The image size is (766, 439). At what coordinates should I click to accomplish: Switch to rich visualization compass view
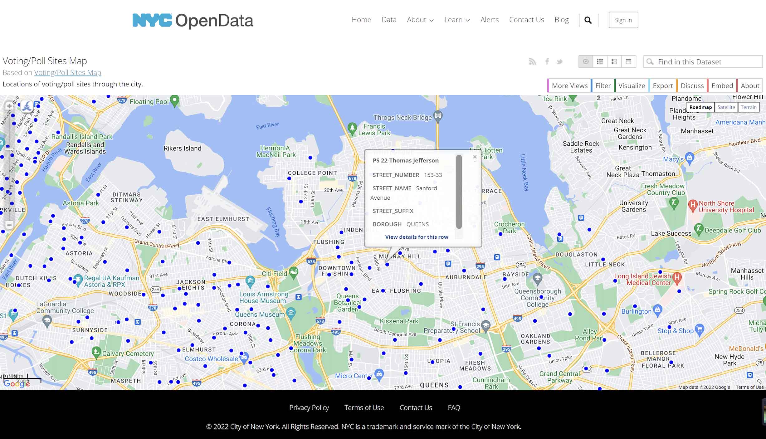pos(586,61)
